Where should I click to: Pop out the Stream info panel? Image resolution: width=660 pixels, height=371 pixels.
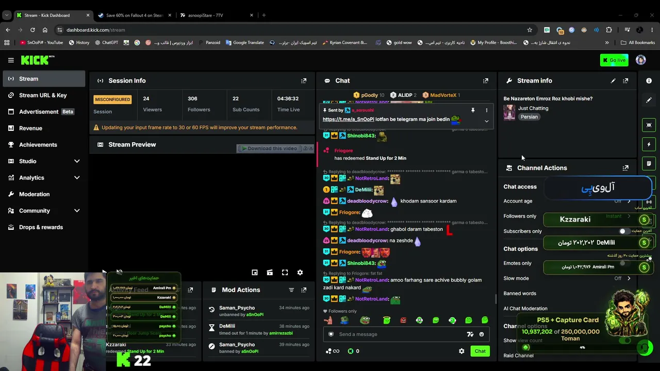pyautogui.click(x=625, y=81)
